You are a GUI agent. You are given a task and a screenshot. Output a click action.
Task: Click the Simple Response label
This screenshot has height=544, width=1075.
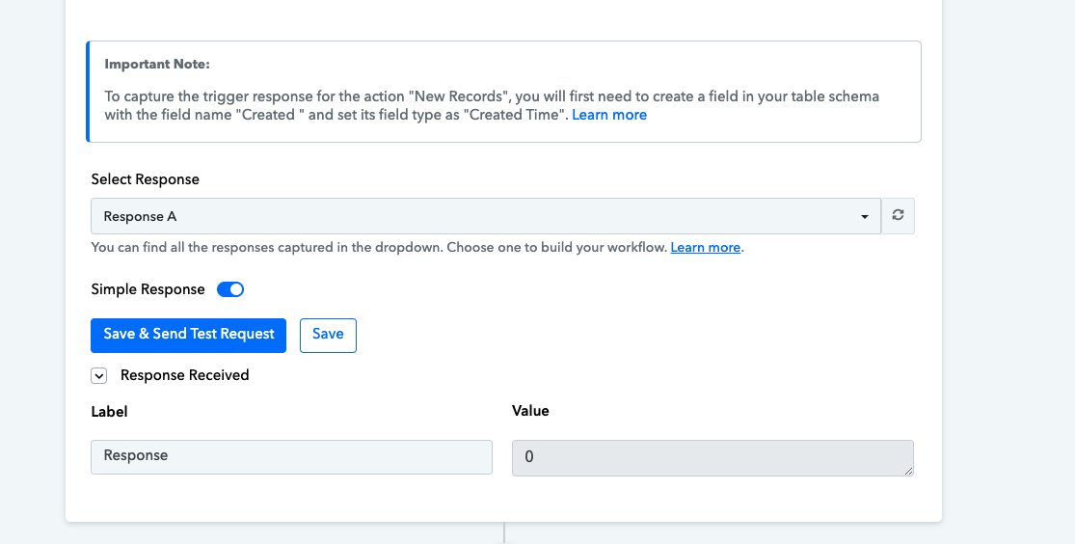tap(148, 289)
